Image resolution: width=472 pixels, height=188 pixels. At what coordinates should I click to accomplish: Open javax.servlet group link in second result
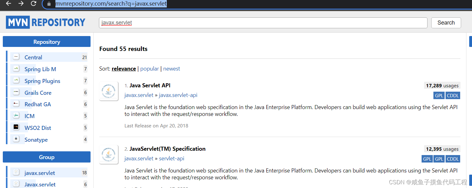pos(139,158)
